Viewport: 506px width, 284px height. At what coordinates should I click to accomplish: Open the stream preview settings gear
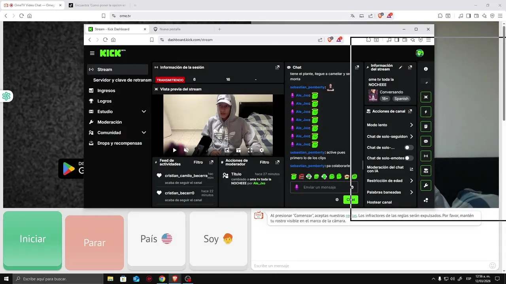pos(261,150)
